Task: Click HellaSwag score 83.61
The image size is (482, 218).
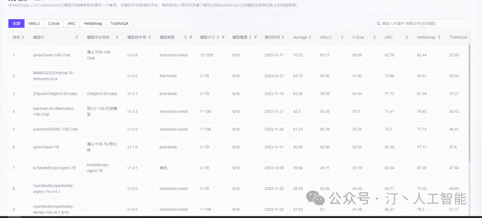Action: point(422,75)
